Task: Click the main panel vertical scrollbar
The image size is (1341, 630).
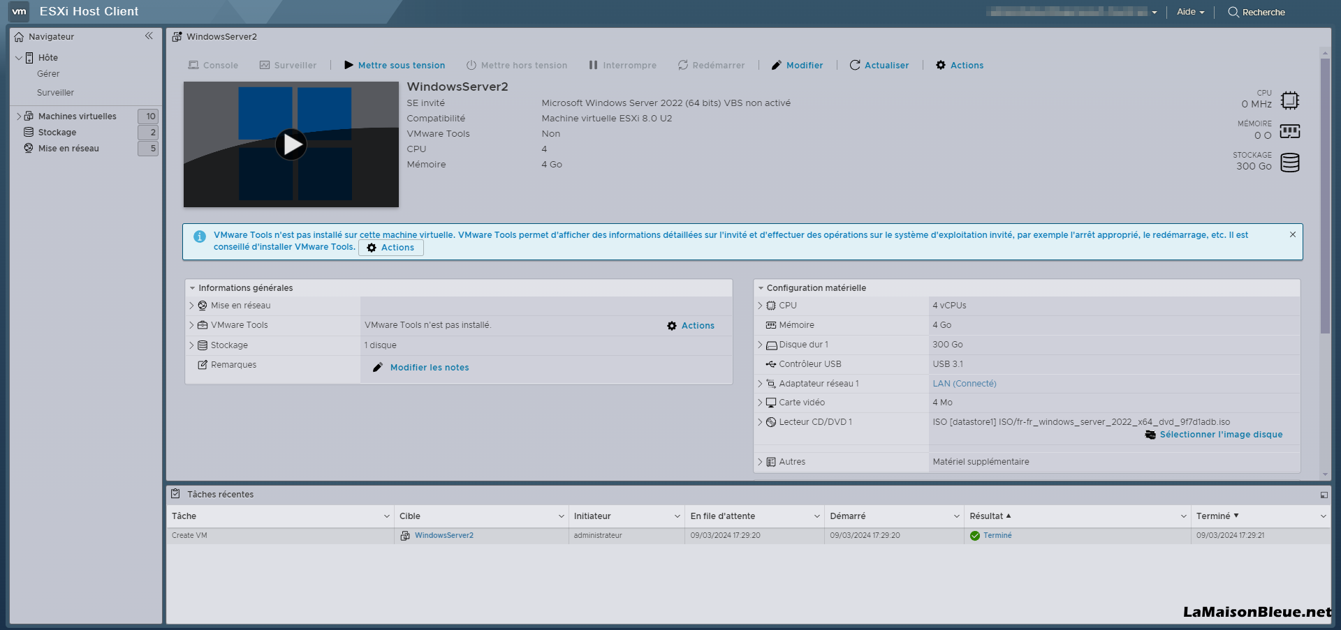Action: (x=1325, y=195)
